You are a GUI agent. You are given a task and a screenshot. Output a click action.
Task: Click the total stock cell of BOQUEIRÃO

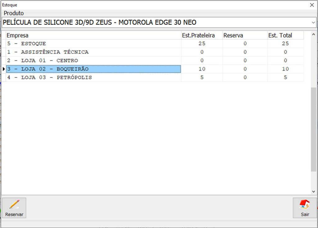(x=285, y=69)
